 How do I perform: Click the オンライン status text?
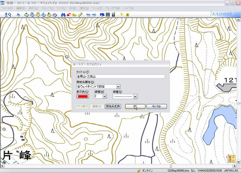pyautogui.click(x=147, y=171)
